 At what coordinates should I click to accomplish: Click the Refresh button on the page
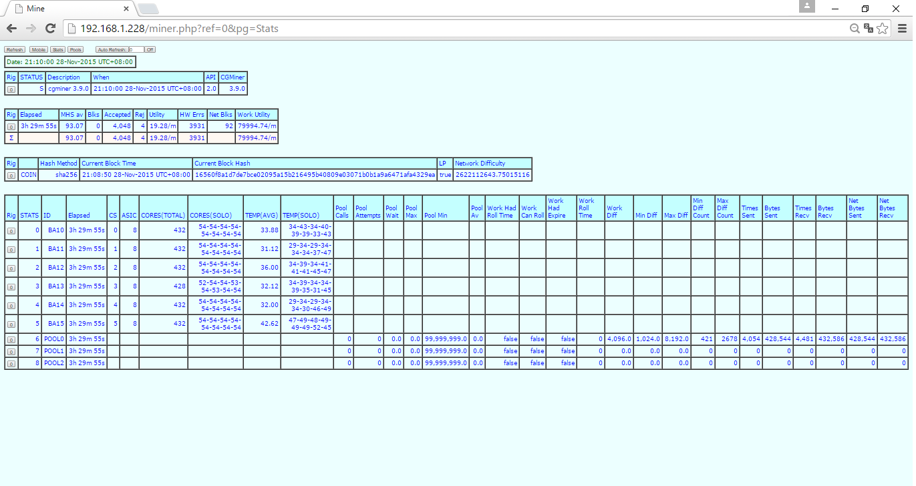15,49
